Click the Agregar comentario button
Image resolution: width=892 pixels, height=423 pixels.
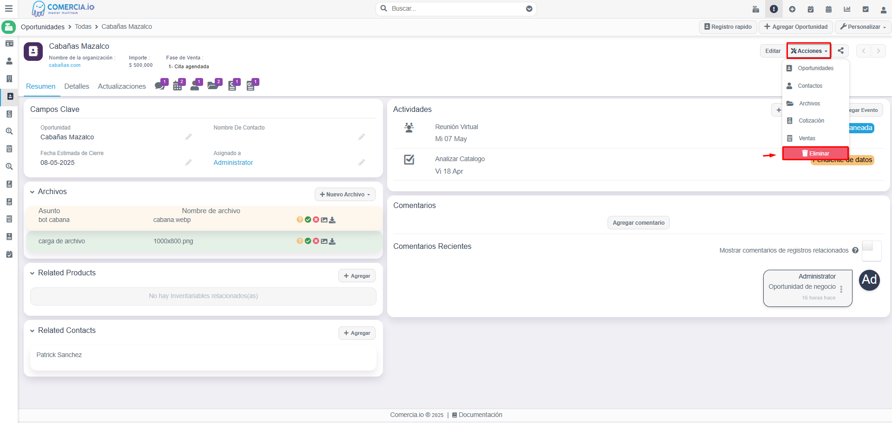tap(638, 223)
